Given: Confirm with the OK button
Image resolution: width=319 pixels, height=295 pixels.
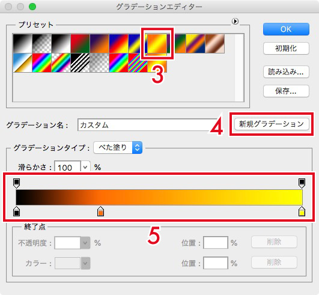Looking at the screenshot, I should pyautogui.click(x=286, y=29).
